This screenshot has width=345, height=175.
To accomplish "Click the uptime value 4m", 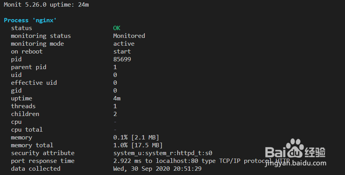I will (x=117, y=98).
